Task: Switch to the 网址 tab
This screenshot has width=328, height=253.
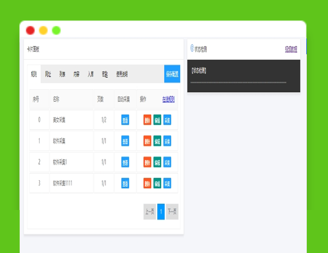Action: pos(48,74)
